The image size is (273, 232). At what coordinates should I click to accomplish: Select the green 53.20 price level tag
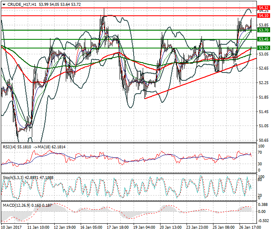click(x=263, y=48)
